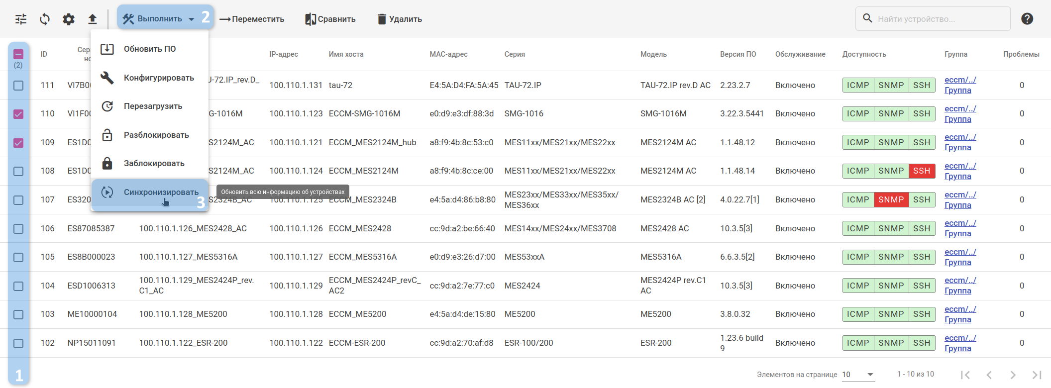The height and width of the screenshot is (388, 1051).
Task: Jump to the last page icon
Action: (1037, 375)
